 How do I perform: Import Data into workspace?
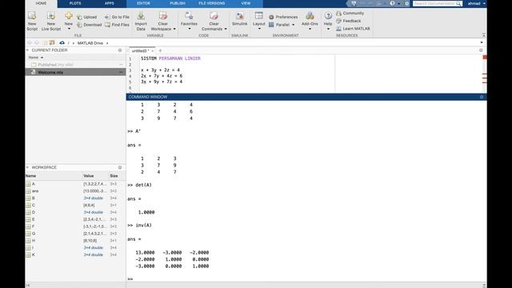[x=141, y=22]
